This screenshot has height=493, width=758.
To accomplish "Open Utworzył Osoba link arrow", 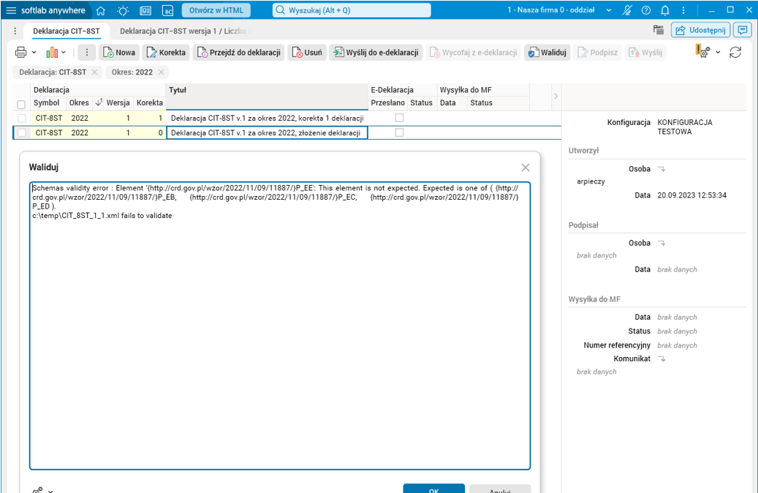I will pyautogui.click(x=662, y=169).
